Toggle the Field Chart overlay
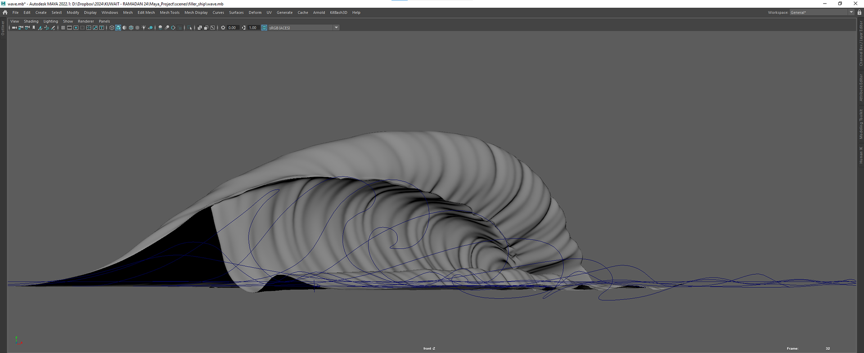864x353 pixels. [89, 28]
